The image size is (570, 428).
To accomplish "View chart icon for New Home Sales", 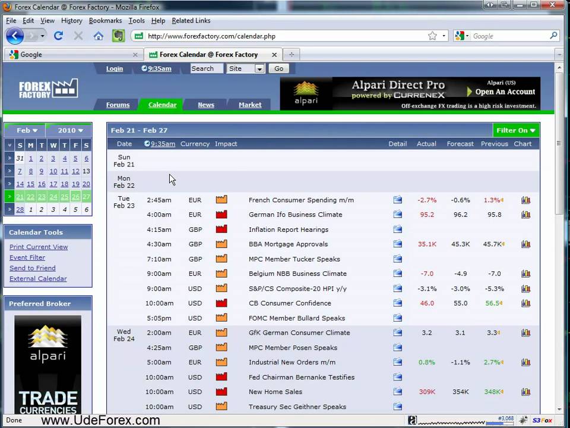I will coord(525,392).
